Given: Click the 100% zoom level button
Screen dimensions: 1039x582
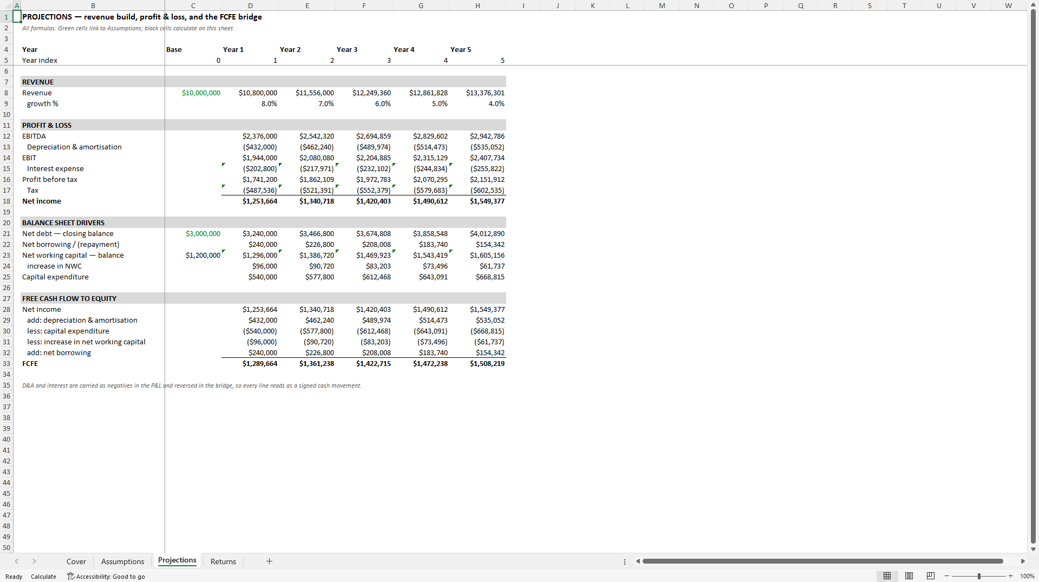Looking at the screenshot, I should click(1027, 577).
